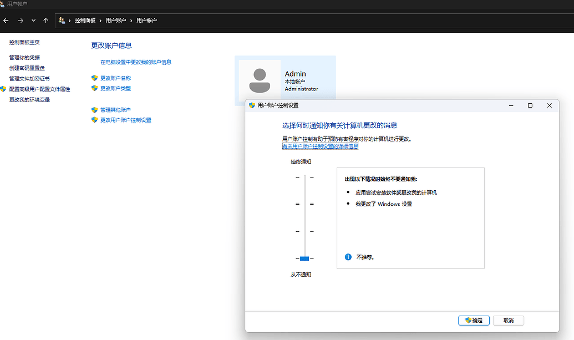Open recent locations dropdown chevron

33,21
